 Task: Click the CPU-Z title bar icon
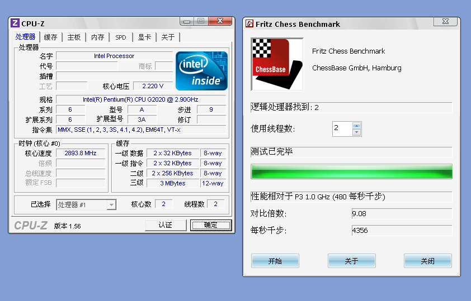click(15, 23)
